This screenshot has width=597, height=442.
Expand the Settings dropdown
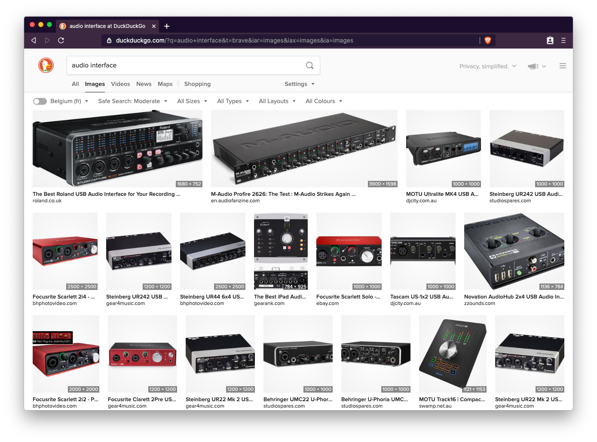coord(300,84)
